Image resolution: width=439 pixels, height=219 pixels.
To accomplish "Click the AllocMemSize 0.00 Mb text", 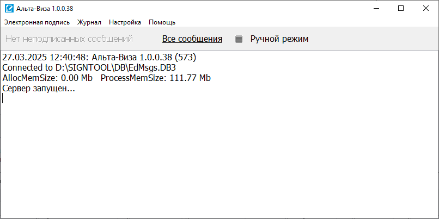I will point(47,78).
